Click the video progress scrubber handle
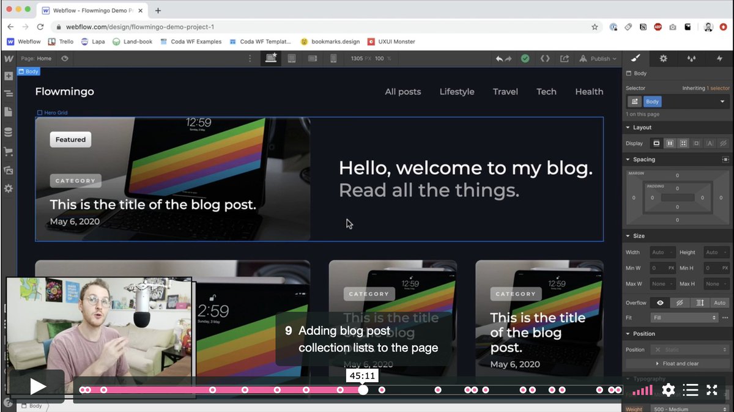The height and width of the screenshot is (412, 734). [x=363, y=389]
